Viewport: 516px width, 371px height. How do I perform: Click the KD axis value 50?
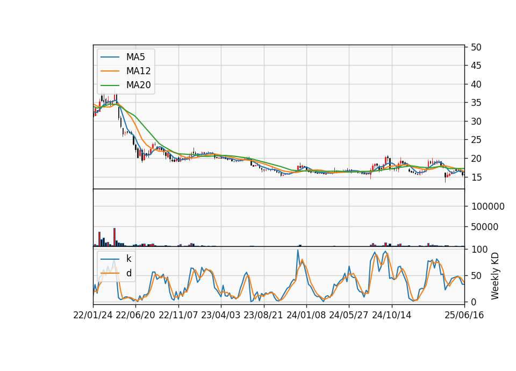(476, 275)
